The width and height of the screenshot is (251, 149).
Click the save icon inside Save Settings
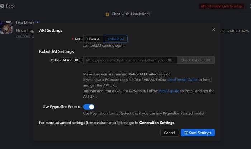[x=186, y=133]
